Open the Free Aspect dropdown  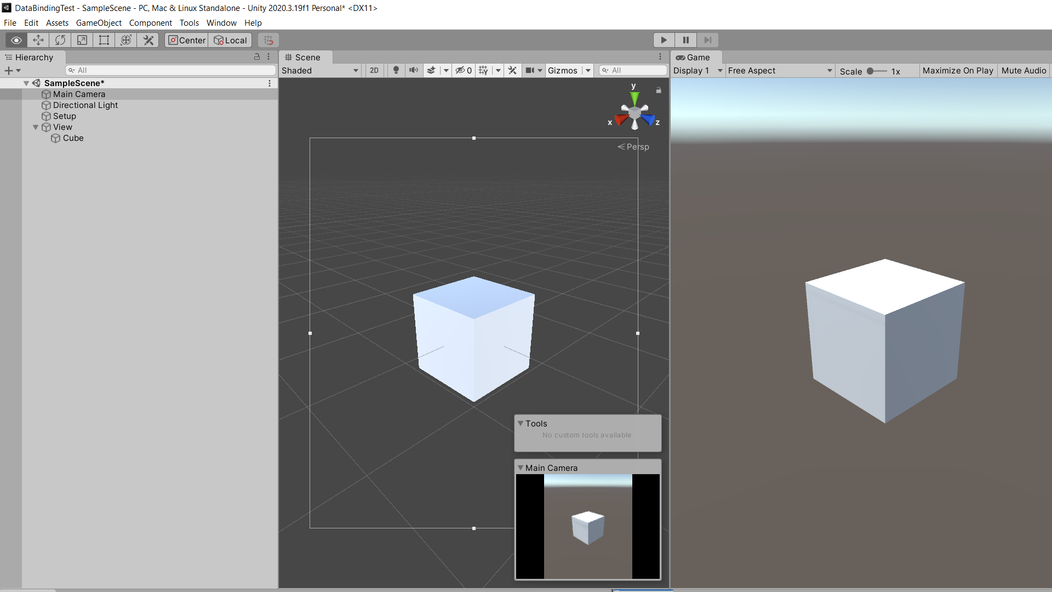[780, 71]
